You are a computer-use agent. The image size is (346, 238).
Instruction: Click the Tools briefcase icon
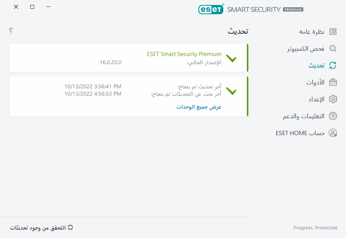333,82
